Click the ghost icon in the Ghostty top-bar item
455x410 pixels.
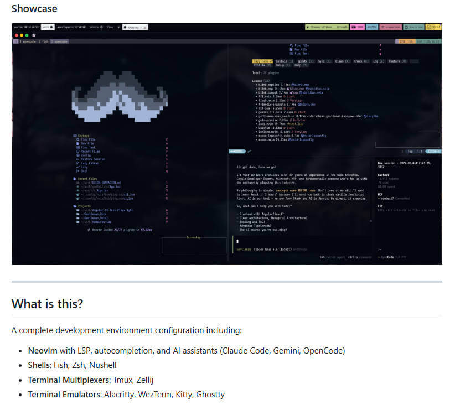click(x=125, y=27)
